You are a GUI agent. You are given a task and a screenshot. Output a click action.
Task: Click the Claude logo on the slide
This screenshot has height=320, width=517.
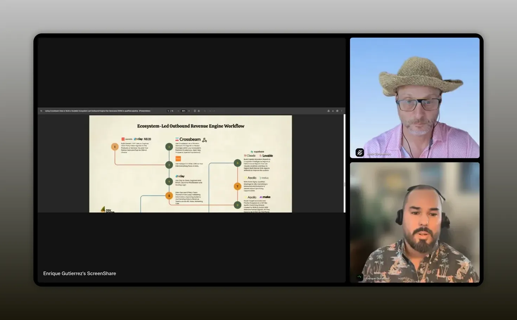tap(250, 155)
